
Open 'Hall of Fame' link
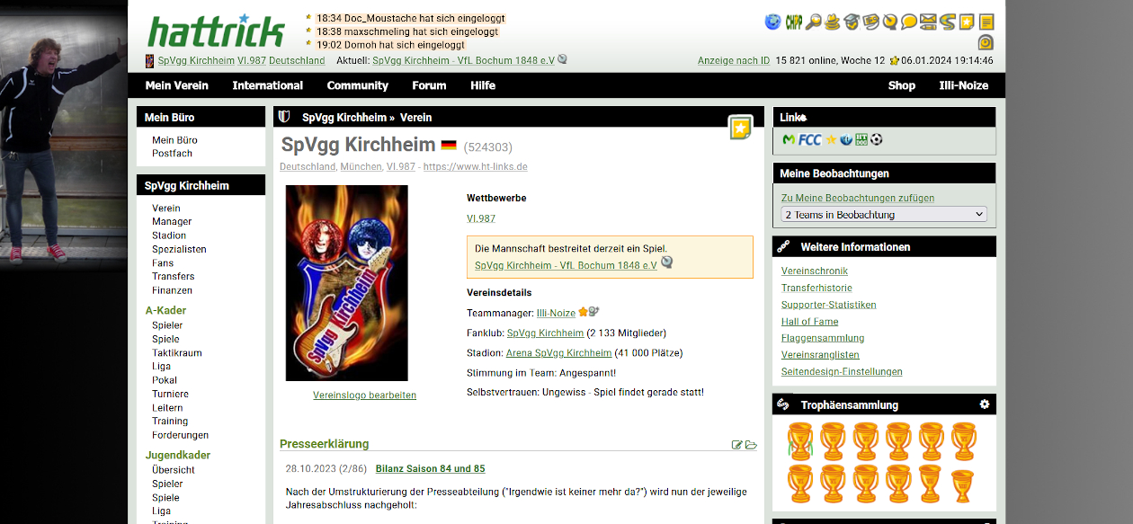click(x=809, y=322)
